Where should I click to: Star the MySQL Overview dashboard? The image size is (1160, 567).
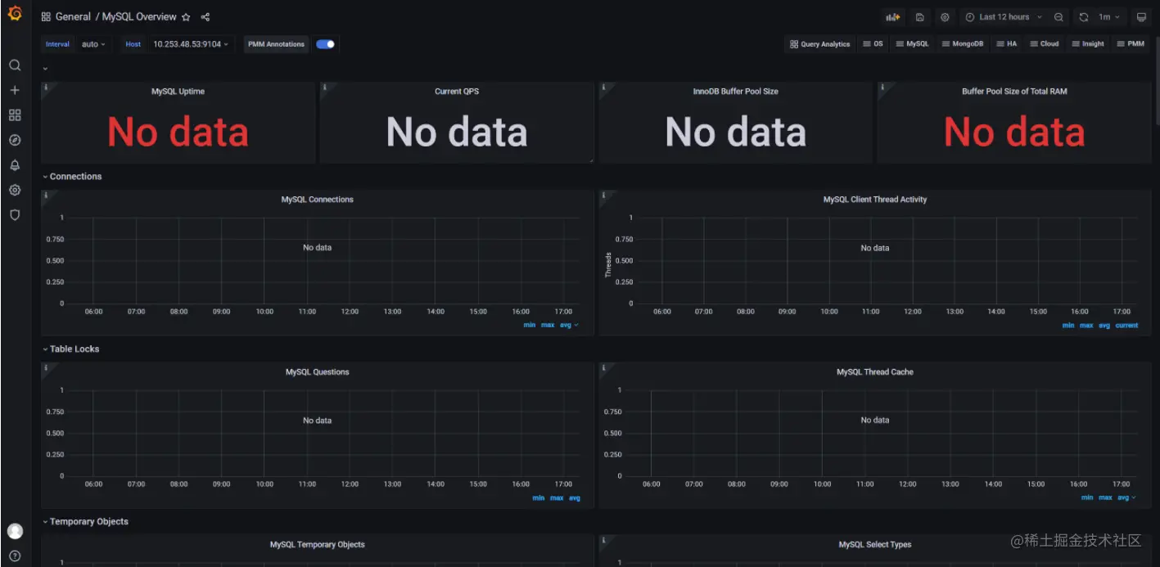(x=186, y=17)
